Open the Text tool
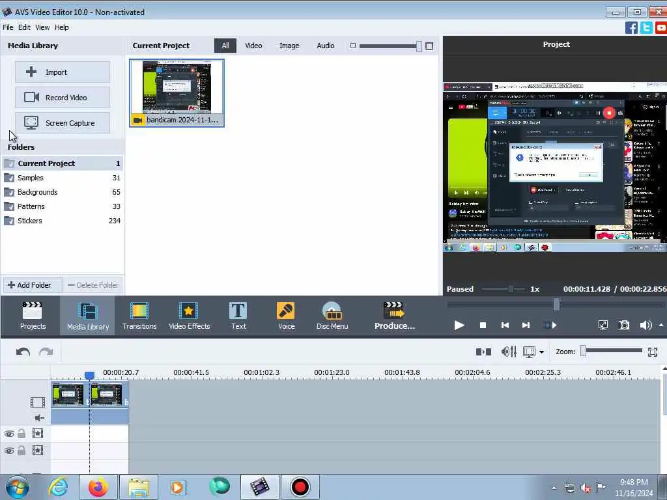Image resolution: width=667 pixels, height=500 pixels. 238,316
